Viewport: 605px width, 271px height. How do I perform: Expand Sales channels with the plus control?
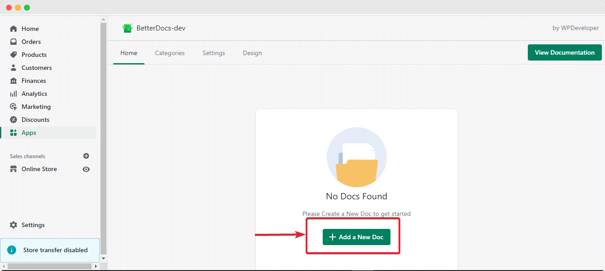tap(86, 156)
